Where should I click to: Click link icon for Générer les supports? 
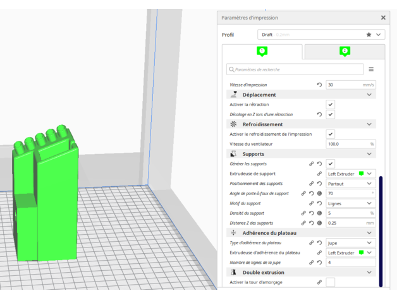[312, 164]
